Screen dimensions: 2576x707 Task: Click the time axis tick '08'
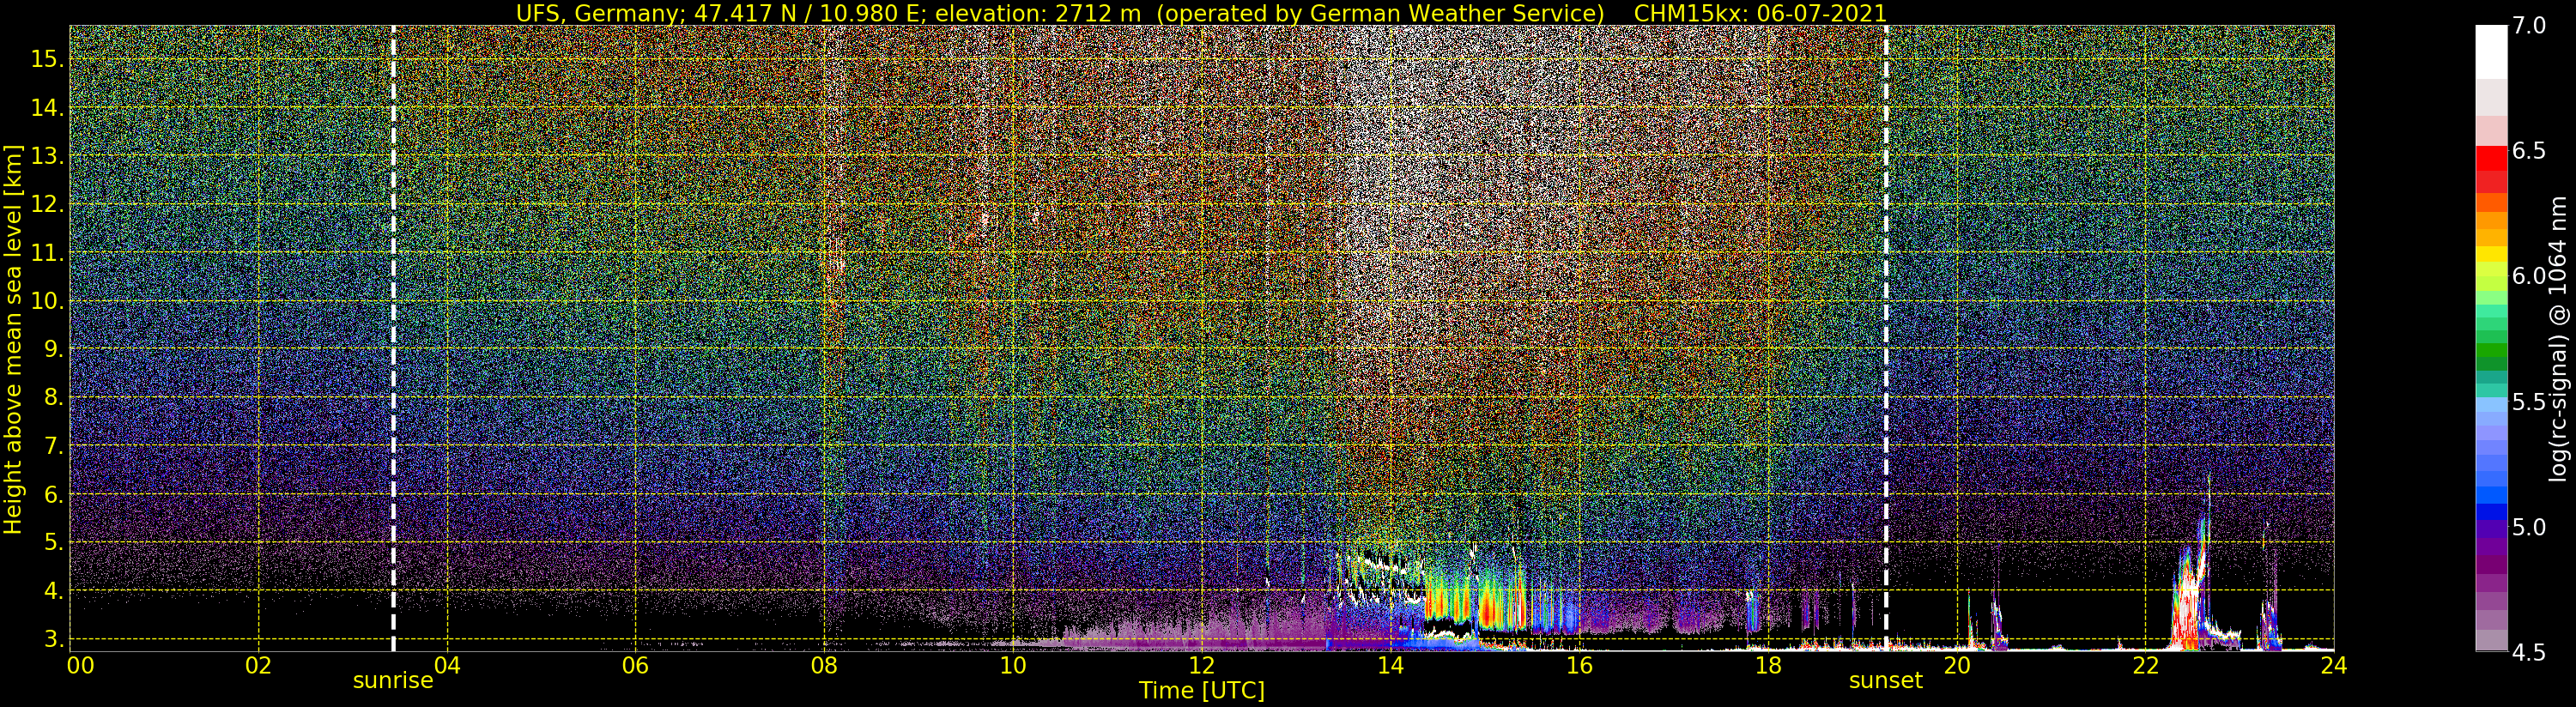tap(824, 665)
